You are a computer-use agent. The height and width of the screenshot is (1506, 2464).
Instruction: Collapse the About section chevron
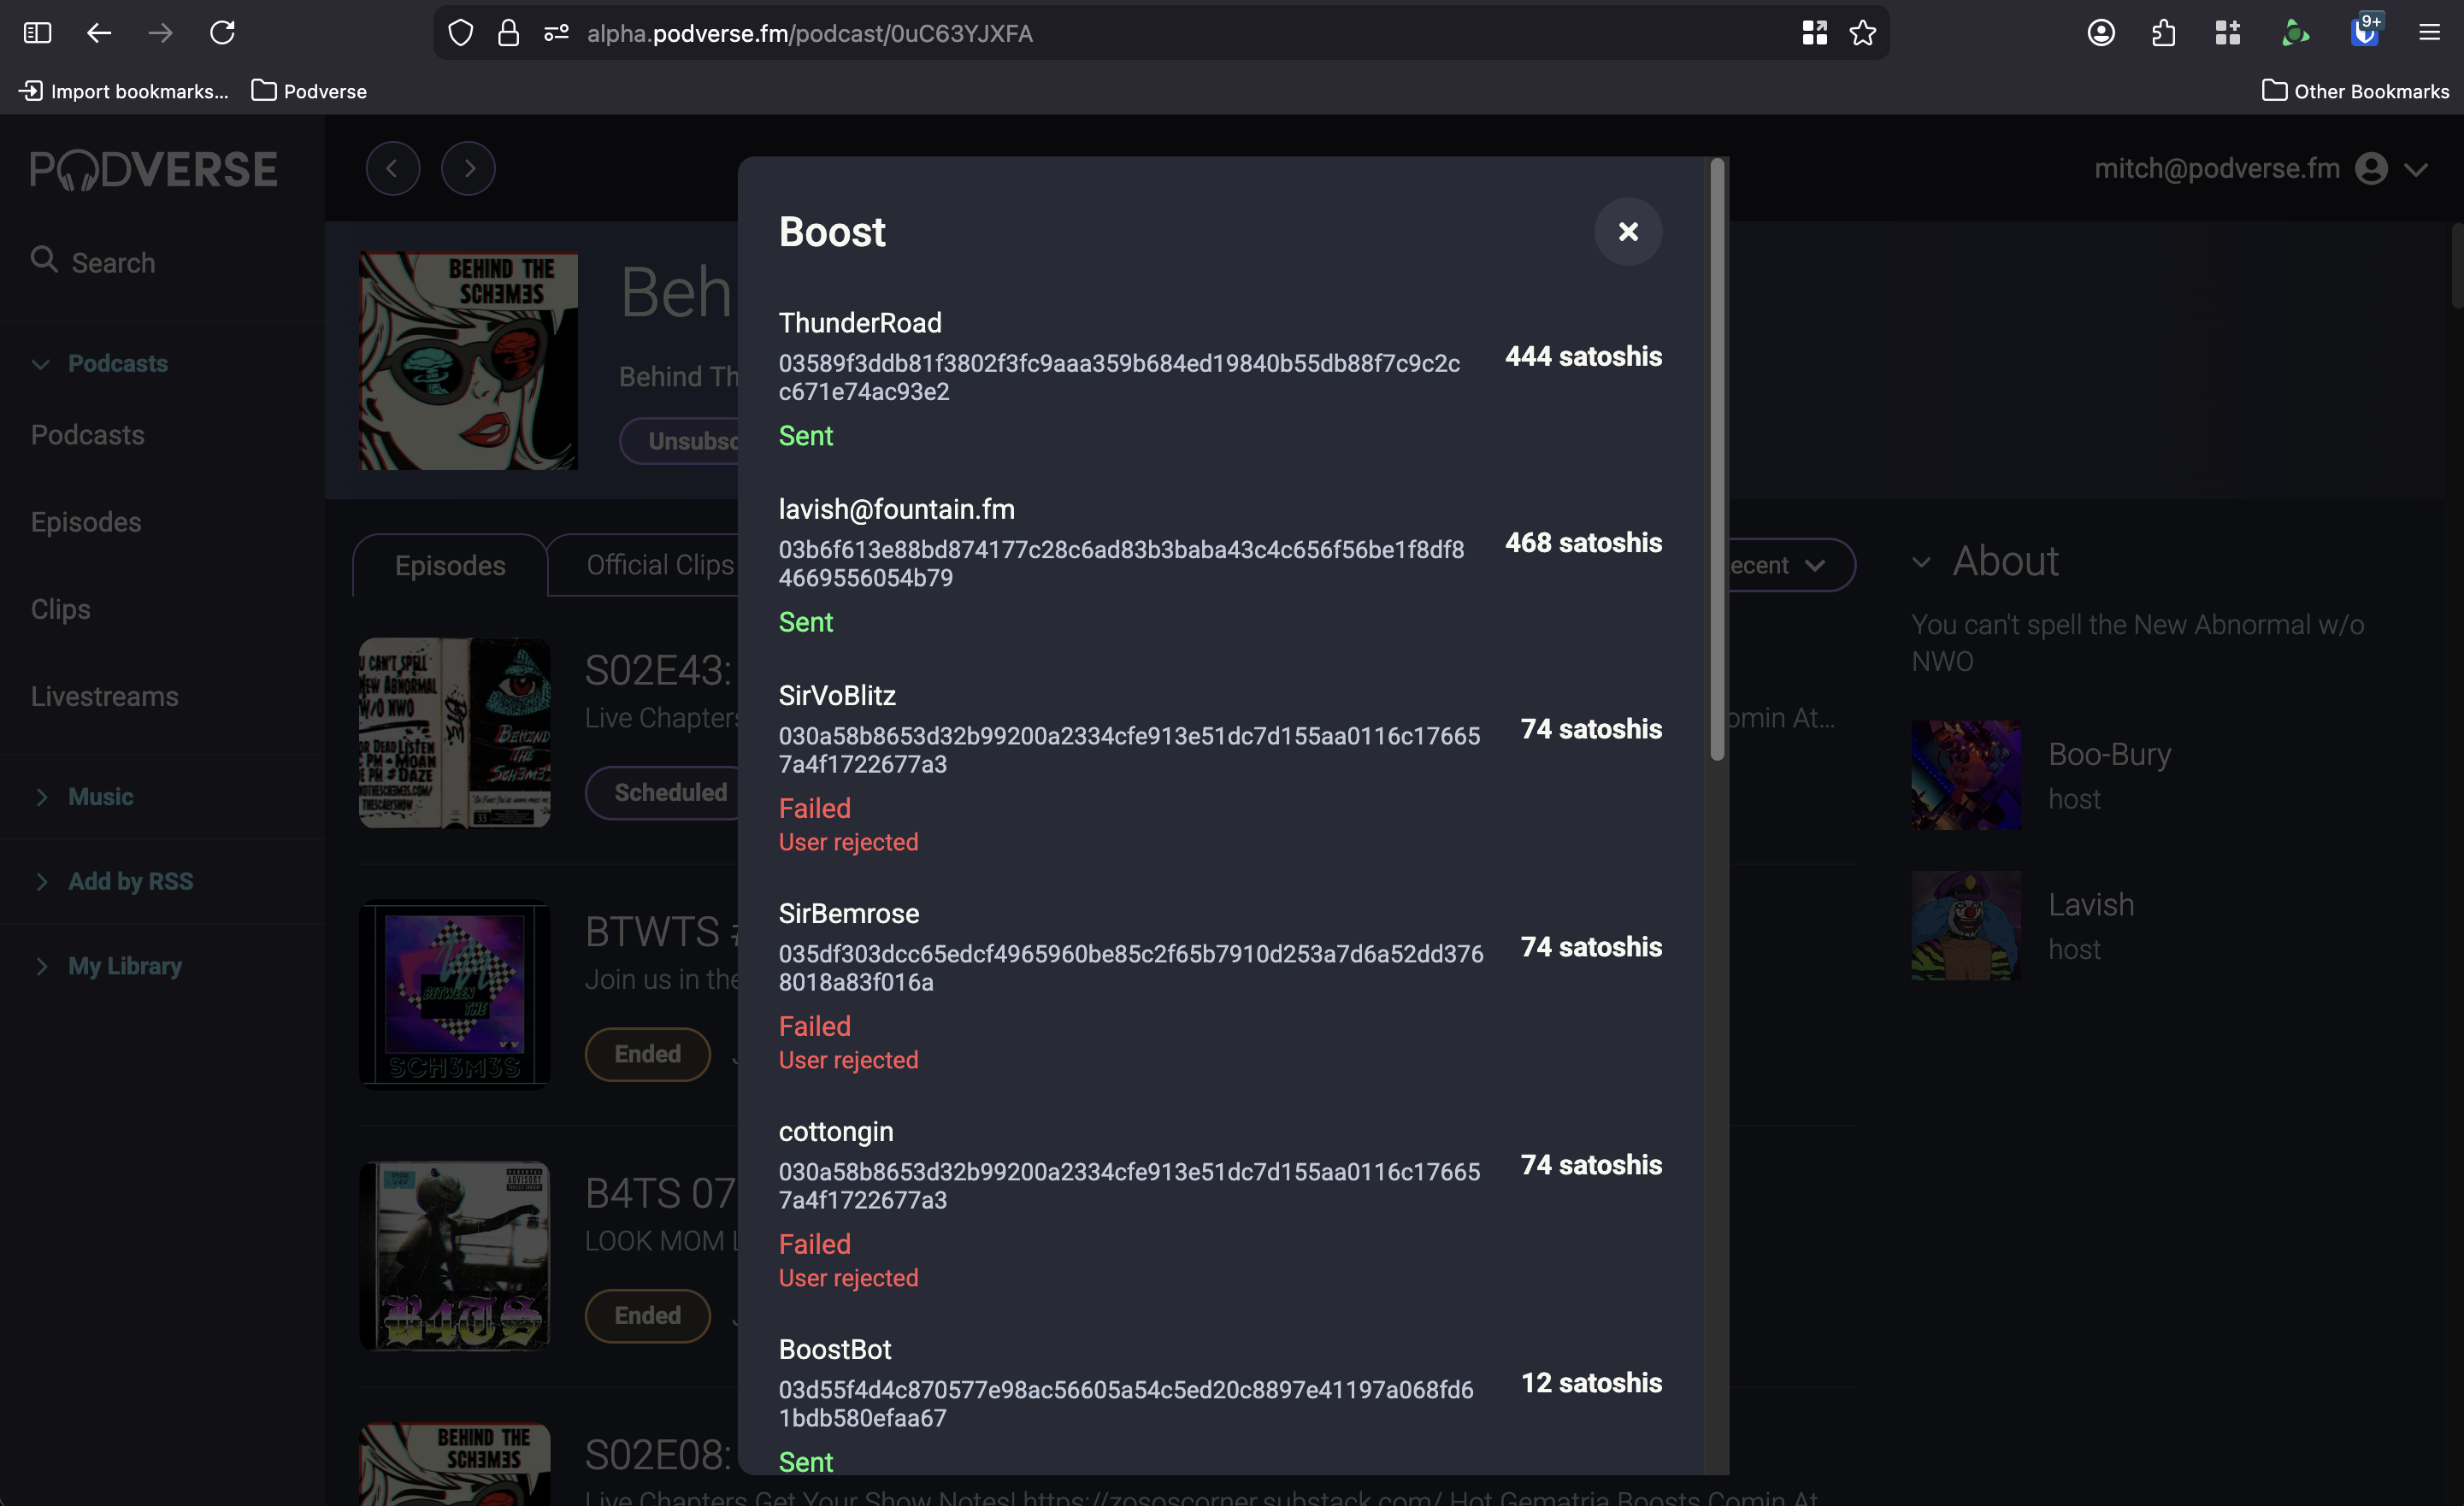(x=1921, y=562)
